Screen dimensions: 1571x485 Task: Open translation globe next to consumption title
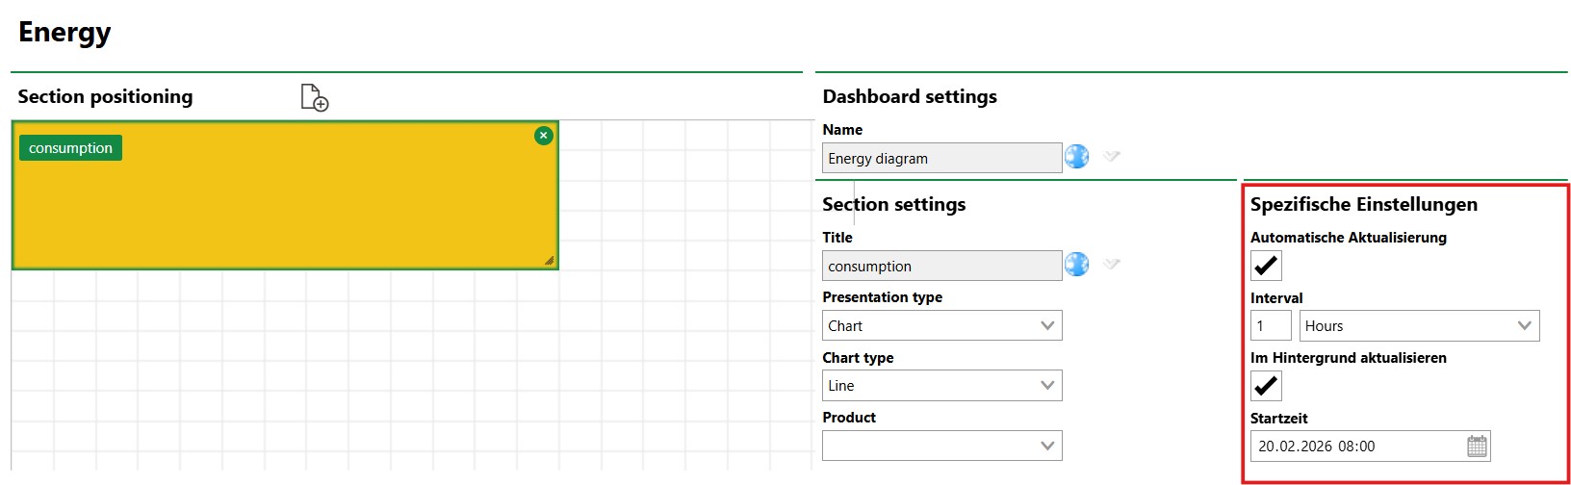click(x=1076, y=264)
